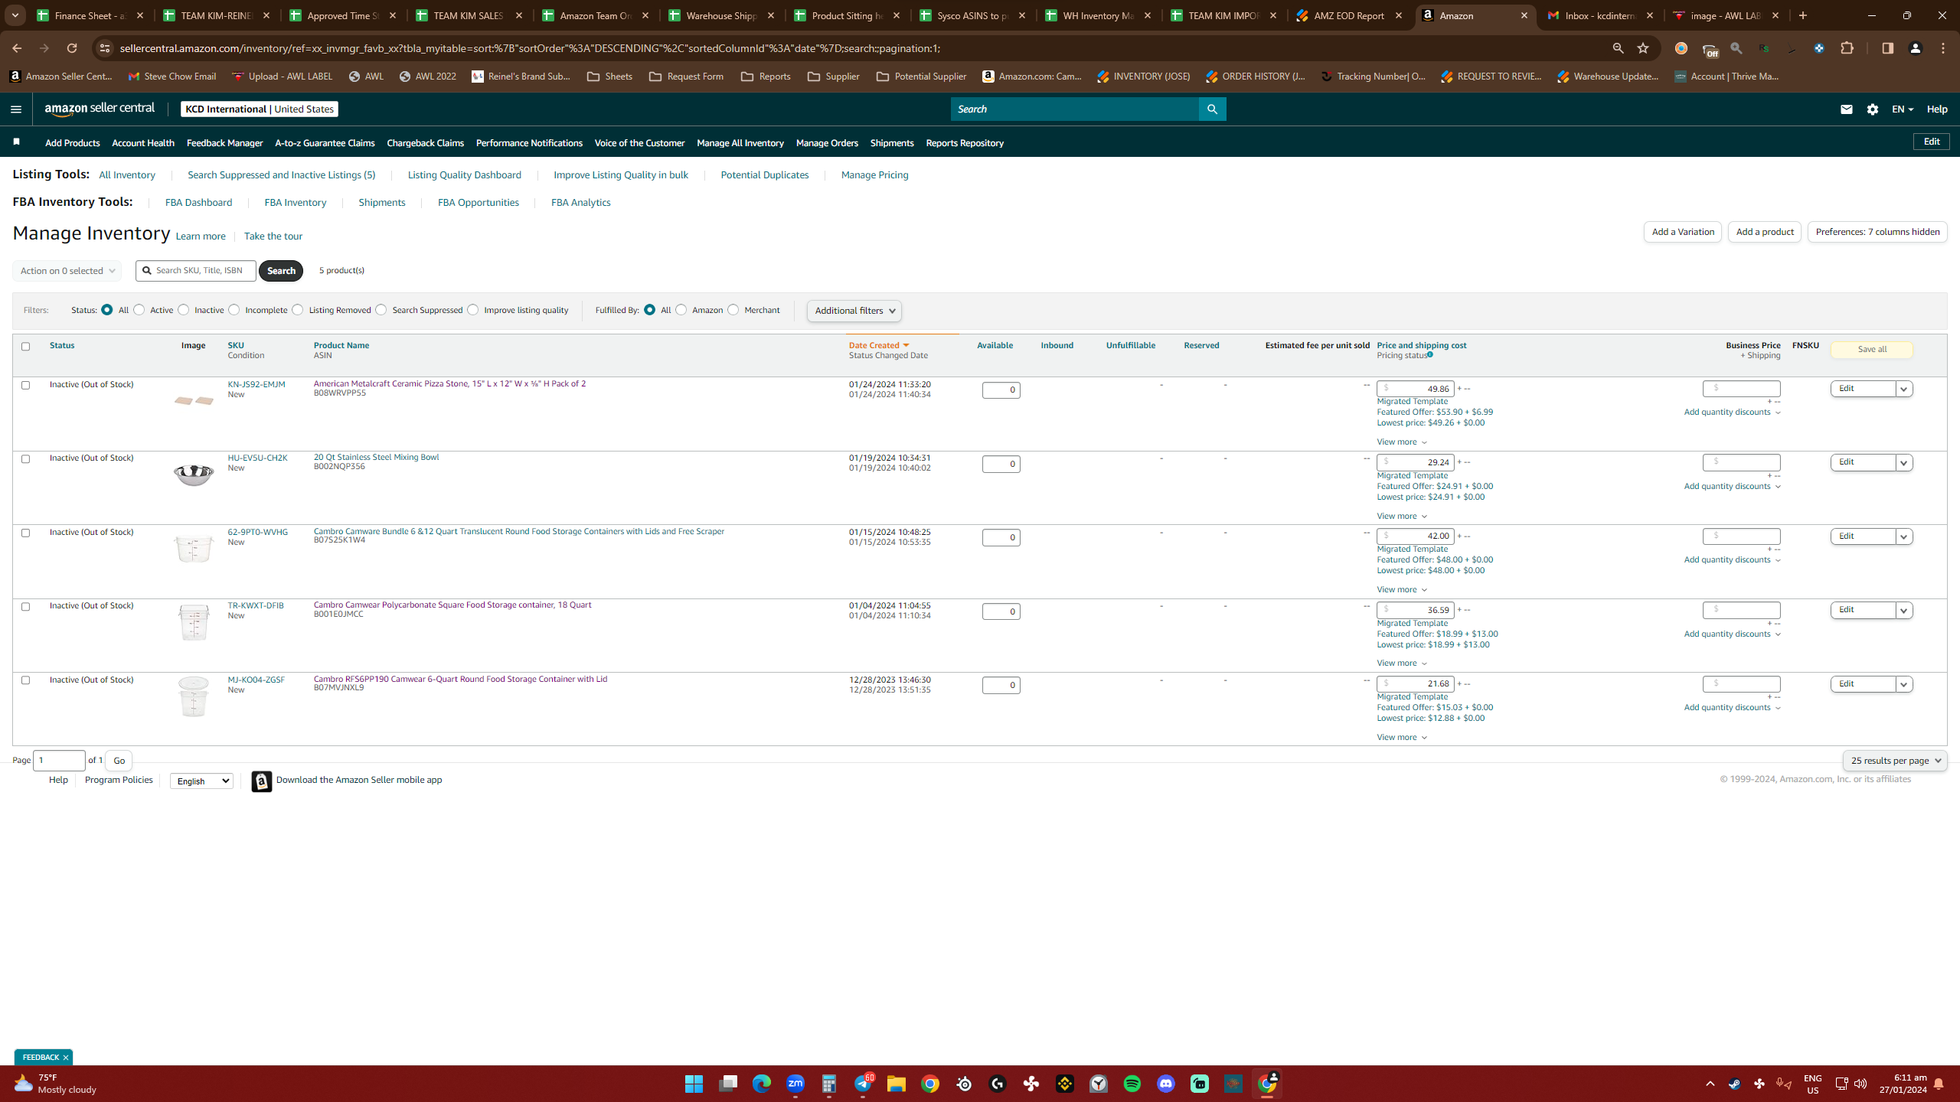Click the Amazon Seller mobile app icon
The width and height of the screenshot is (1960, 1102).
262,781
